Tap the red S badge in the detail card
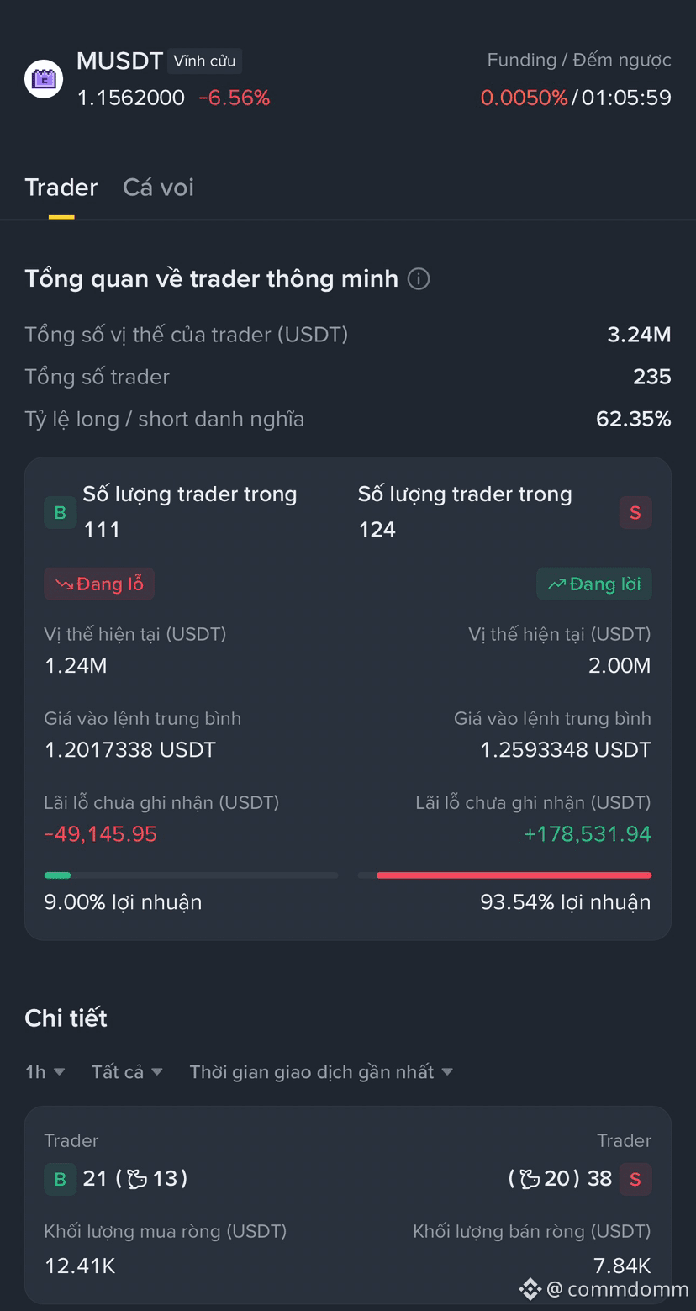The width and height of the screenshot is (696, 1311). pyautogui.click(x=635, y=1179)
